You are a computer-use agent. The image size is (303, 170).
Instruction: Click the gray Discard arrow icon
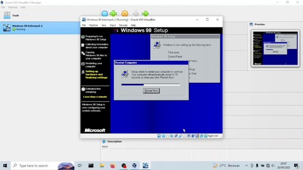point(136,13)
